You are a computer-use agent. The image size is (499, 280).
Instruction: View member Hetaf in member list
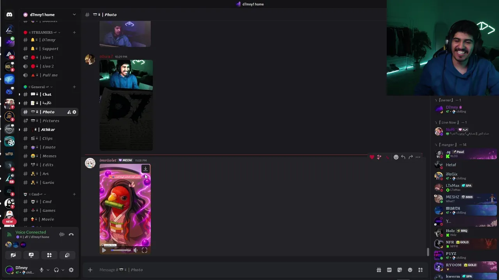coord(466,165)
